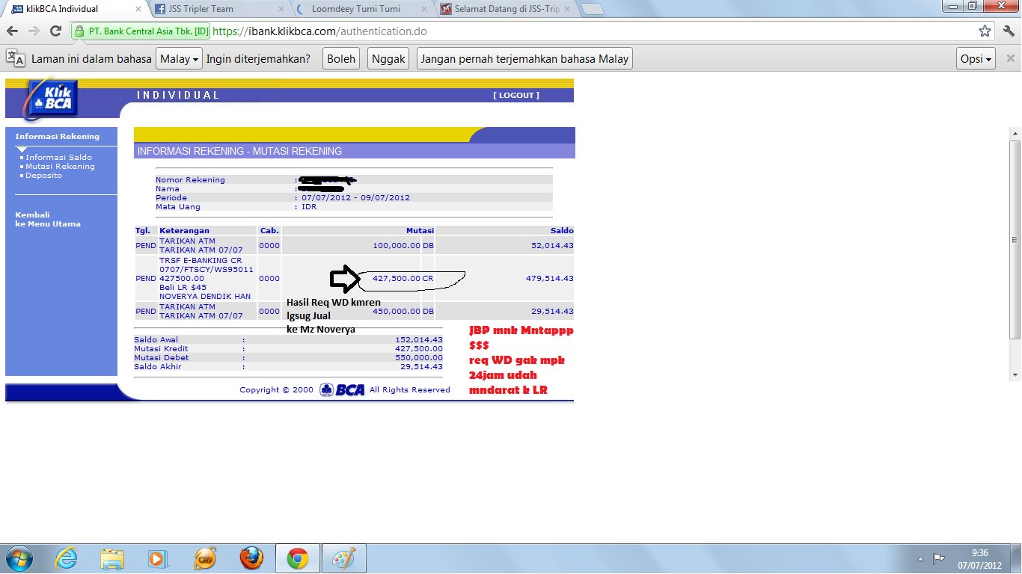Show hidden system tray icons
The height and width of the screenshot is (574, 1022).
point(920,559)
